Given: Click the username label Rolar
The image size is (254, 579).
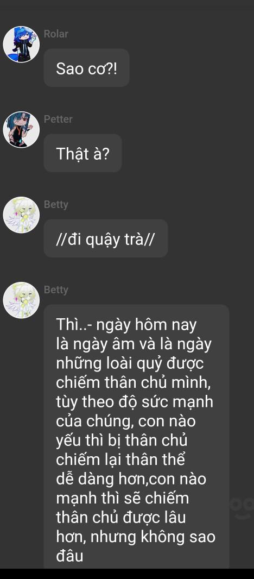Looking at the screenshot, I should pyautogui.click(x=56, y=34).
